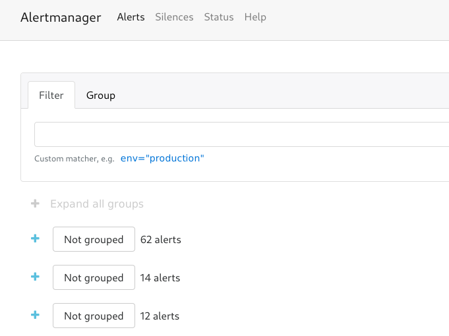Expand the group with 14 alerts
The width and height of the screenshot is (449, 336).
point(35,277)
